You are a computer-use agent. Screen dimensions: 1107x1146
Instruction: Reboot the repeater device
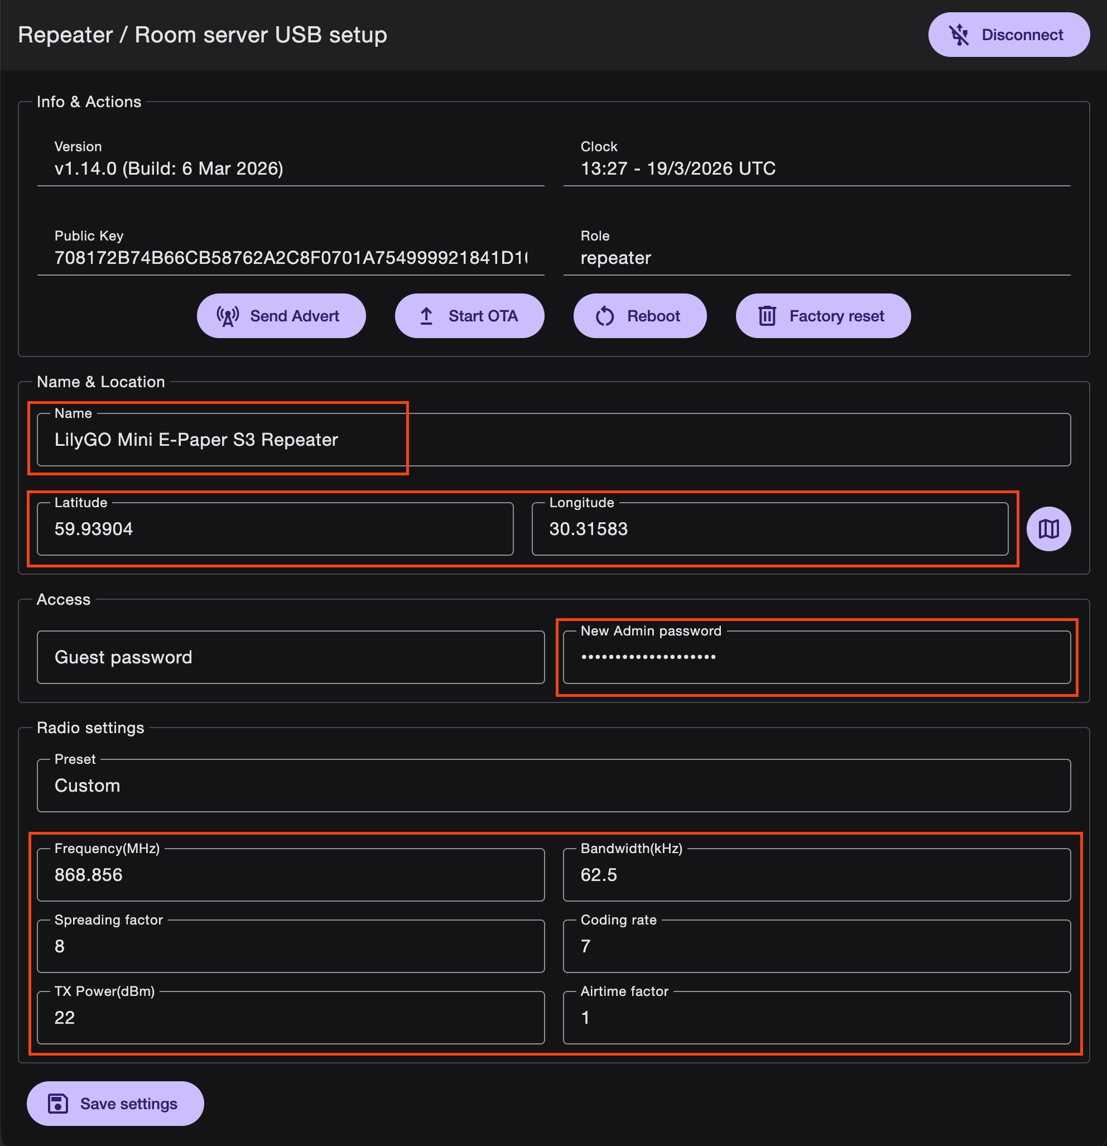(639, 316)
